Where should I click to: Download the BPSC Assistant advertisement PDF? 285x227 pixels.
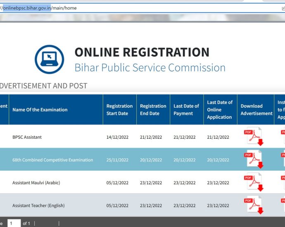click(254, 137)
